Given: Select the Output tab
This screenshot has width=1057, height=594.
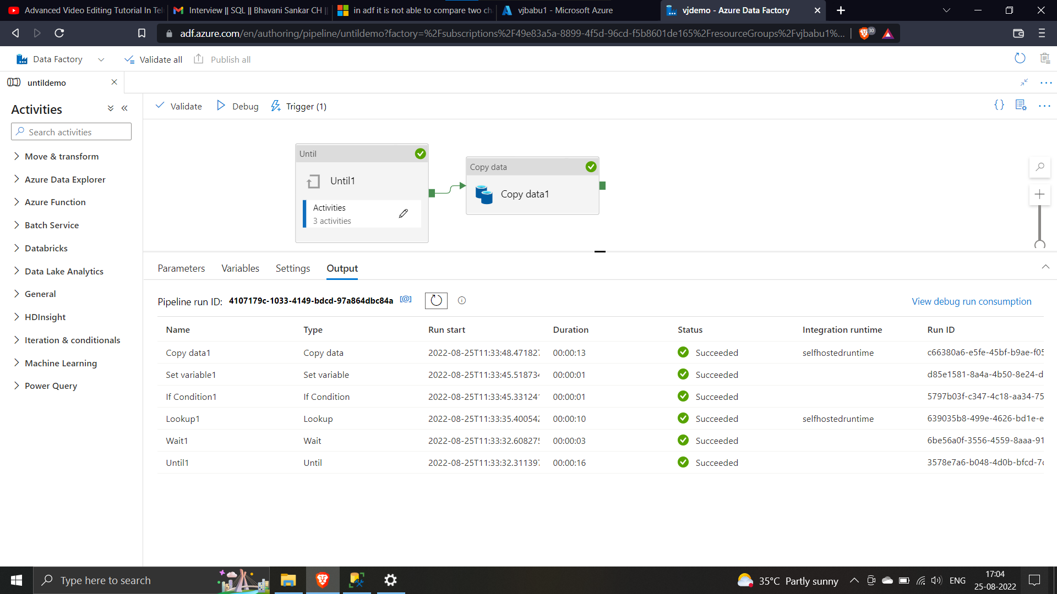Looking at the screenshot, I should click(342, 268).
